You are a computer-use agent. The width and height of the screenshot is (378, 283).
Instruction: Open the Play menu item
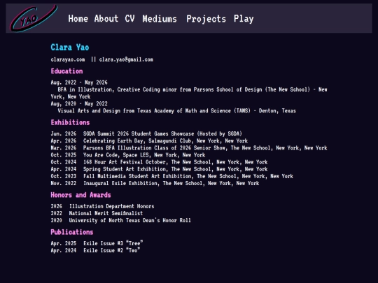[244, 19]
